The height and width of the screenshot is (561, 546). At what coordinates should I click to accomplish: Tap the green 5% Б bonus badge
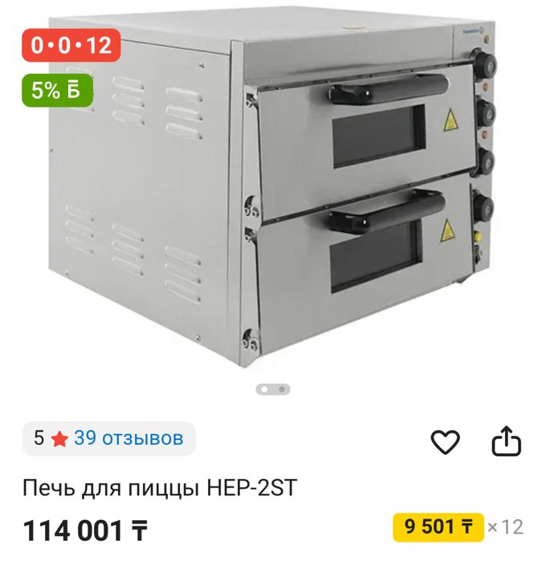click(x=57, y=90)
